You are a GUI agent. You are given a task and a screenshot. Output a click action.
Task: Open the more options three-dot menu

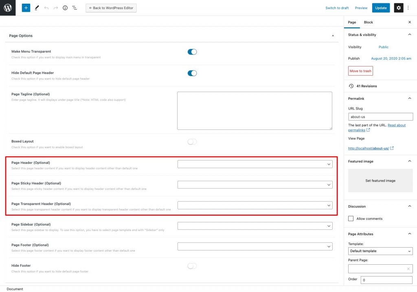coord(408,7)
